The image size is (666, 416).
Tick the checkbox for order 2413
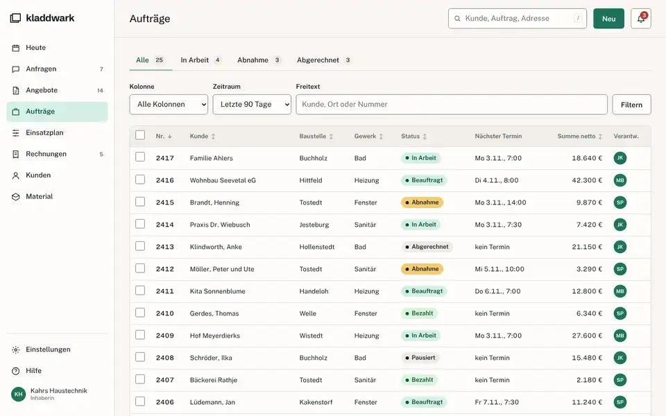point(140,245)
